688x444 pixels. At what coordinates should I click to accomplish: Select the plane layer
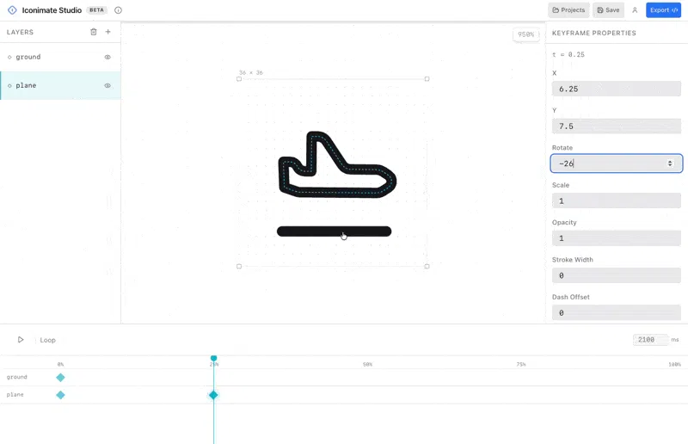(x=60, y=86)
